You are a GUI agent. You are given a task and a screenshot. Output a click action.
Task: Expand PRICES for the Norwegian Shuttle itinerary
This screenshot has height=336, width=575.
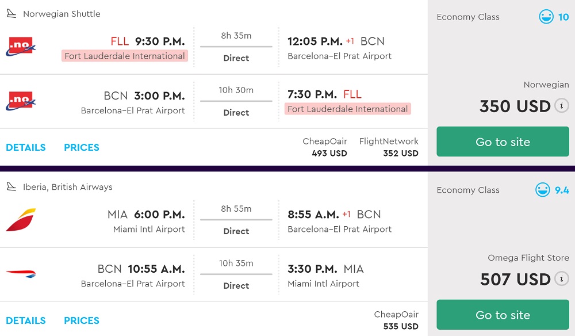(82, 147)
